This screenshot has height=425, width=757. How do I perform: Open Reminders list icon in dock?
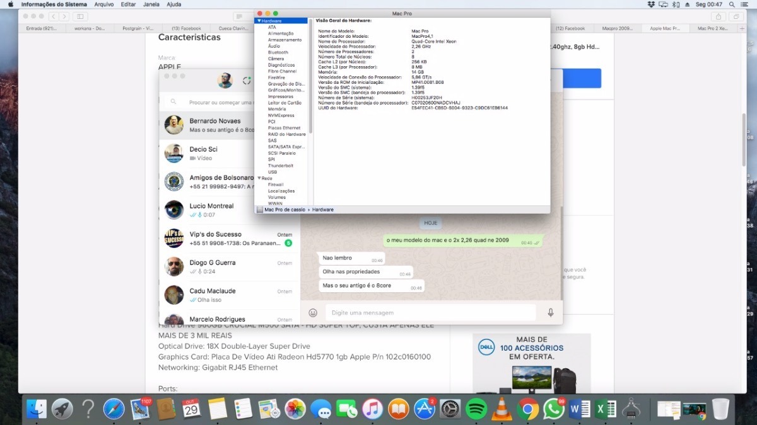point(244,409)
